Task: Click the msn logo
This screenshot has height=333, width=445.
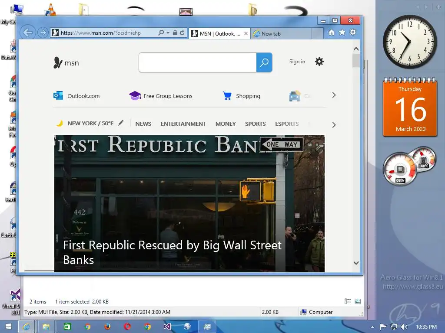Action: (66, 62)
